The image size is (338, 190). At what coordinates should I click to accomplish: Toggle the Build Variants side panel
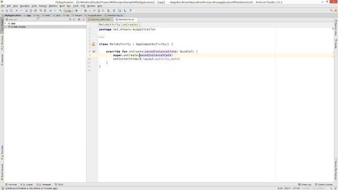click(2, 172)
